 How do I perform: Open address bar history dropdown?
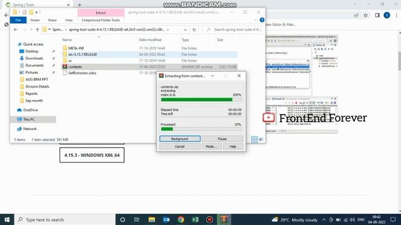click(185, 29)
